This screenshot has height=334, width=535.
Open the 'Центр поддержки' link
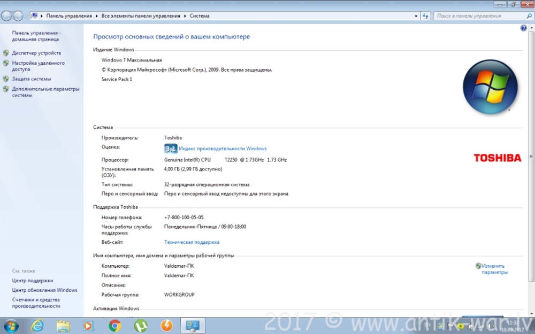point(33,281)
